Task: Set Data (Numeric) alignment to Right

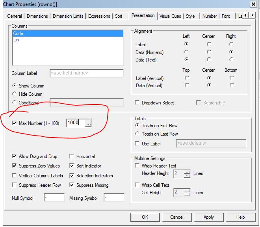Action: [x=231, y=52]
